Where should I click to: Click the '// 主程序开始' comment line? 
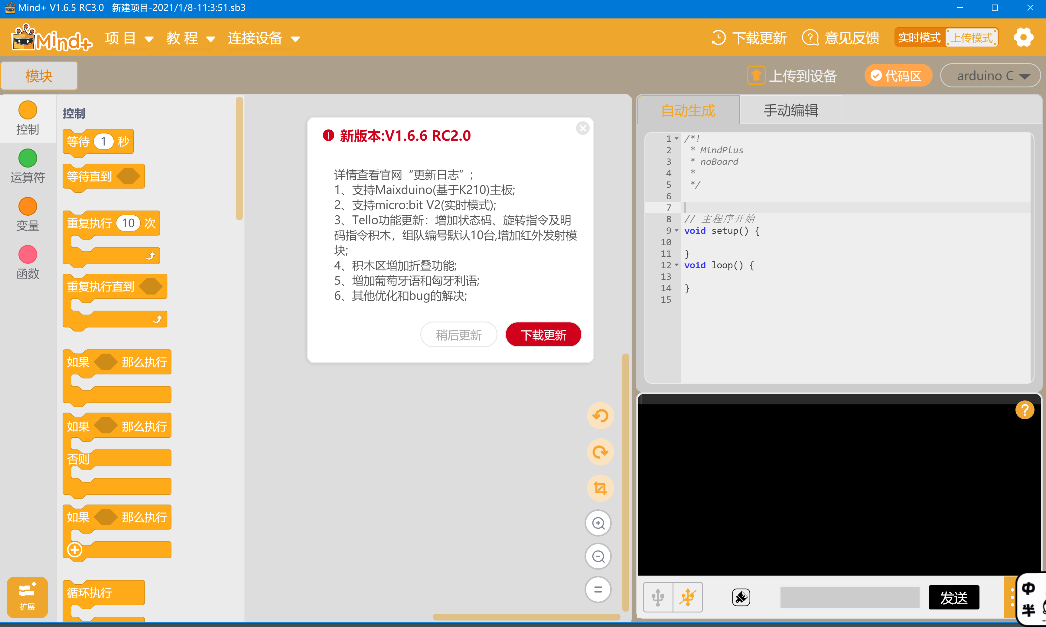coord(720,219)
